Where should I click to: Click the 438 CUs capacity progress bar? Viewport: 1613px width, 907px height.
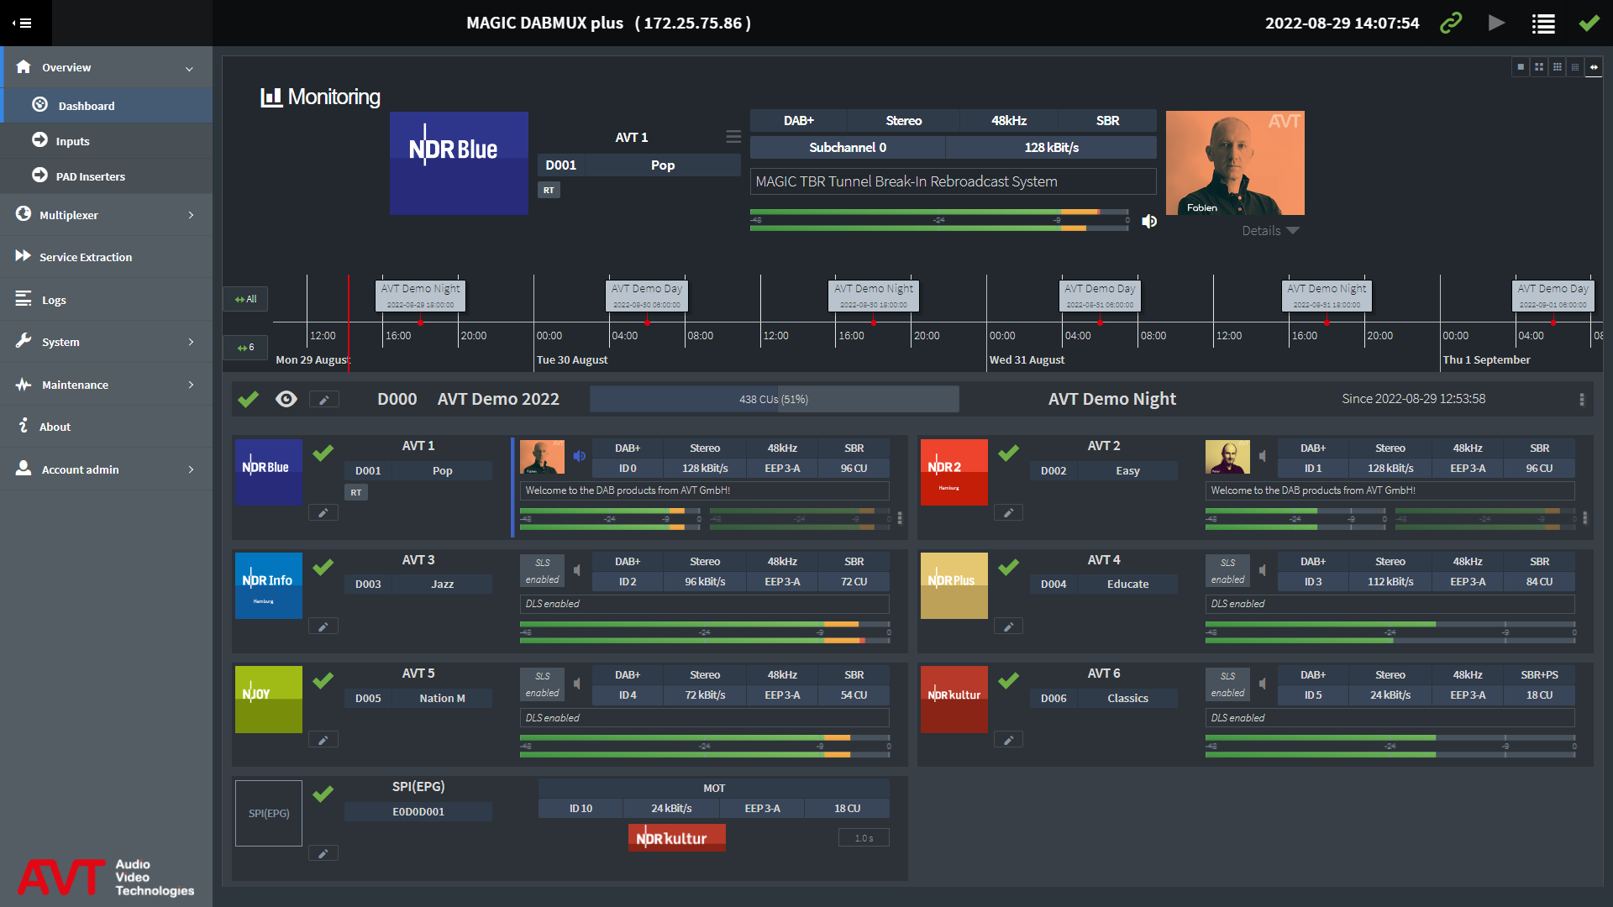[x=774, y=400]
